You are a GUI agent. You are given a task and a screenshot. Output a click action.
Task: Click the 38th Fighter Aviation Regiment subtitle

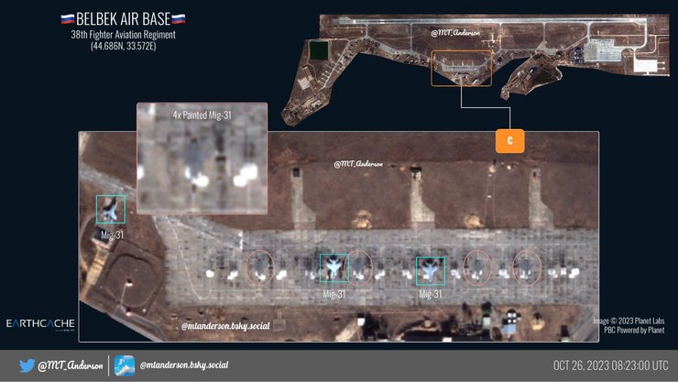123,34
